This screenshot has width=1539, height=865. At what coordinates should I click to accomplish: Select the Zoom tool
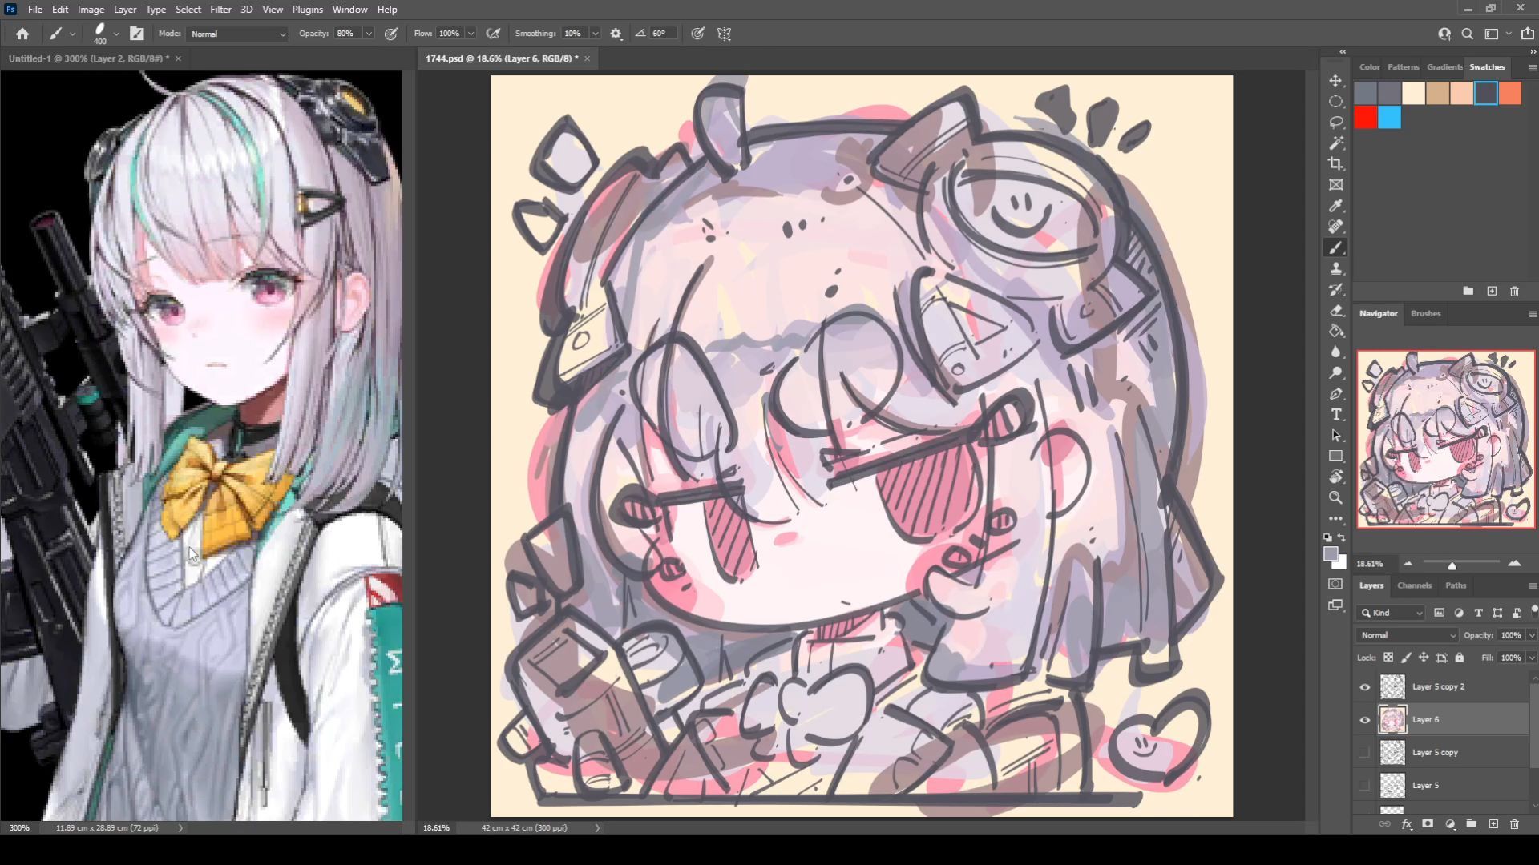coord(1336,498)
